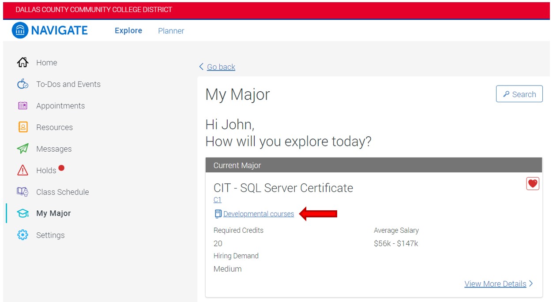Open Settings via the gear icon
Screen dimensions: 553x302
23,235
